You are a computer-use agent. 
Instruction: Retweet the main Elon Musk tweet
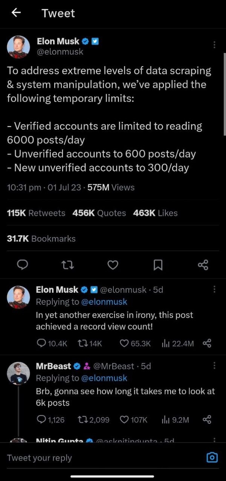point(68,265)
